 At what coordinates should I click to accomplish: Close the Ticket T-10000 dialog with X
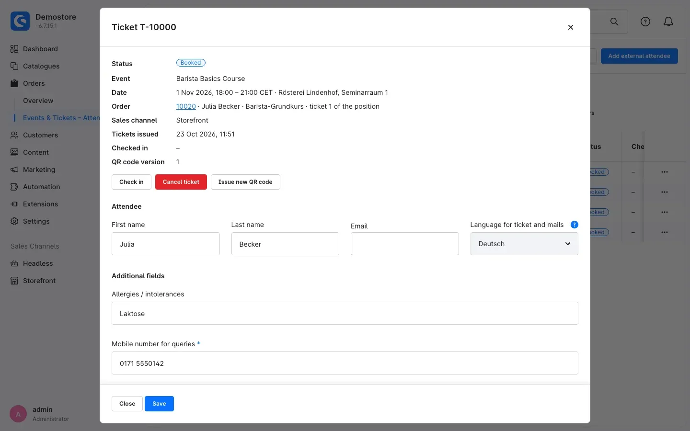[x=570, y=27]
